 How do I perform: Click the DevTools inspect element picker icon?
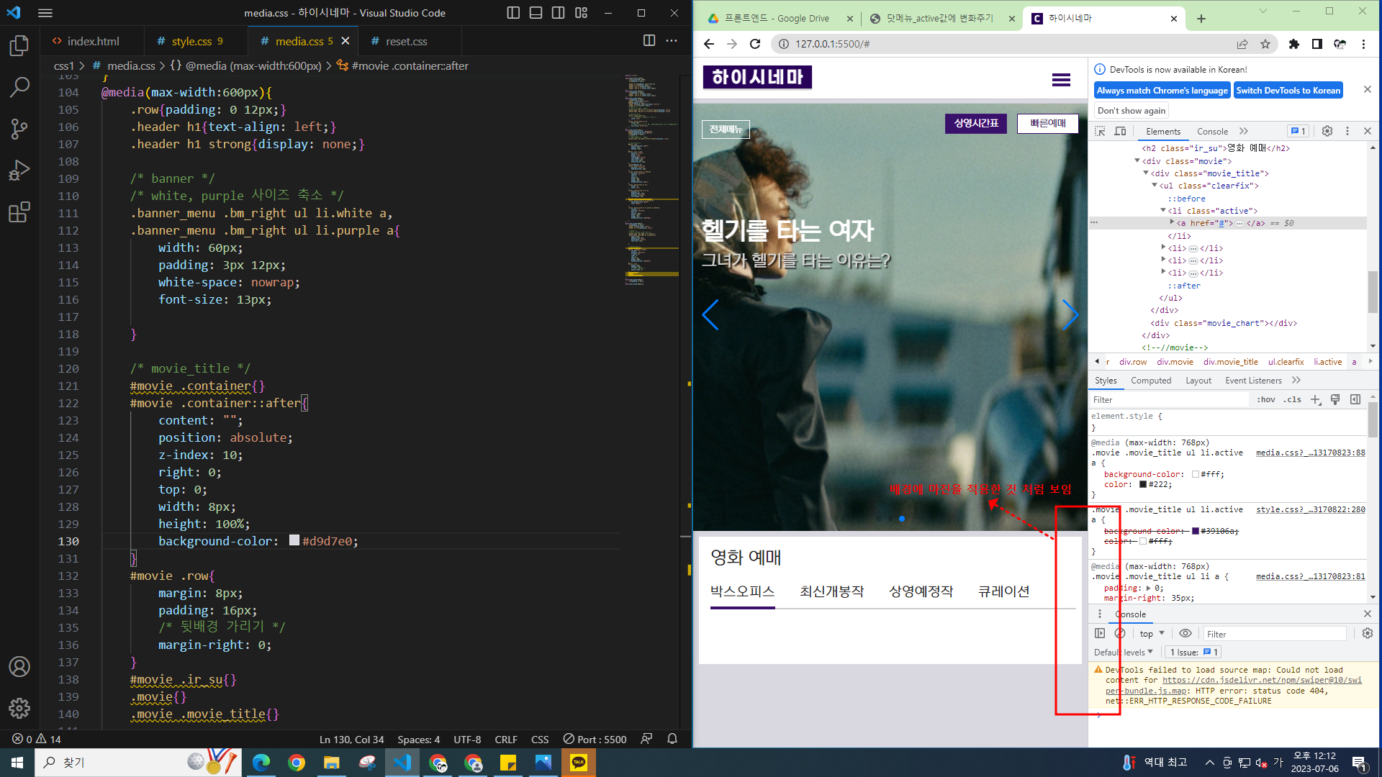point(1100,131)
